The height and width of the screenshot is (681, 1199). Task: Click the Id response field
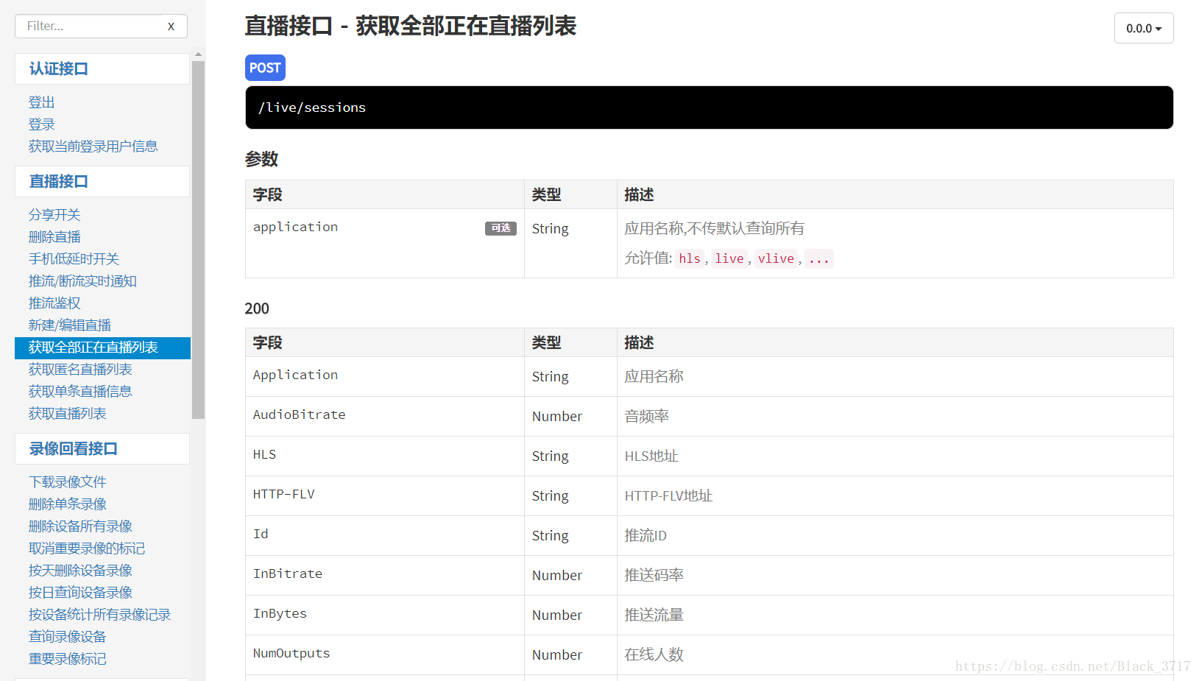pyautogui.click(x=261, y=534)
